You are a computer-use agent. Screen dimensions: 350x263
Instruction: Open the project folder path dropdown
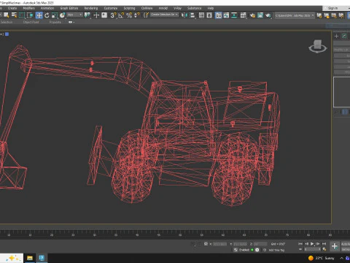pos(295,15)
